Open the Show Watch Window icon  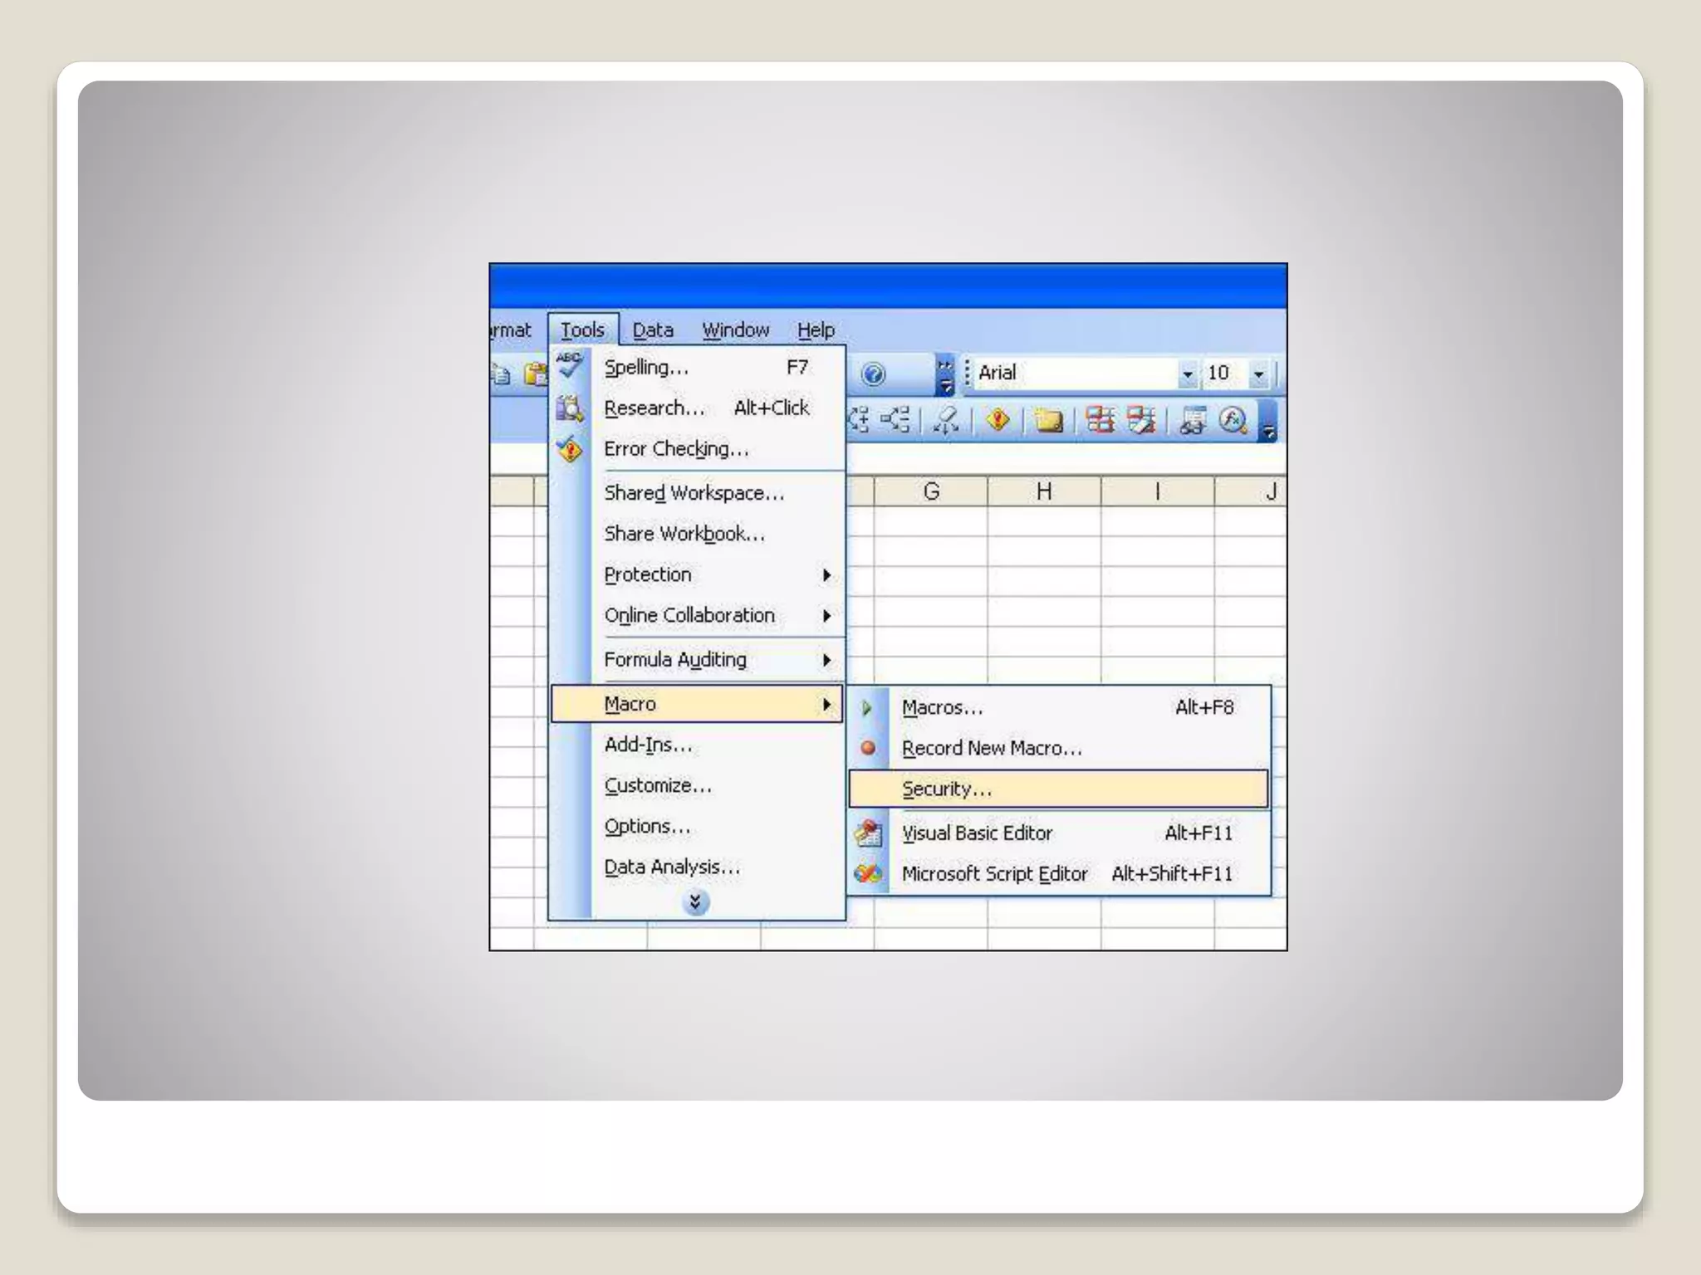[1192, 421]
